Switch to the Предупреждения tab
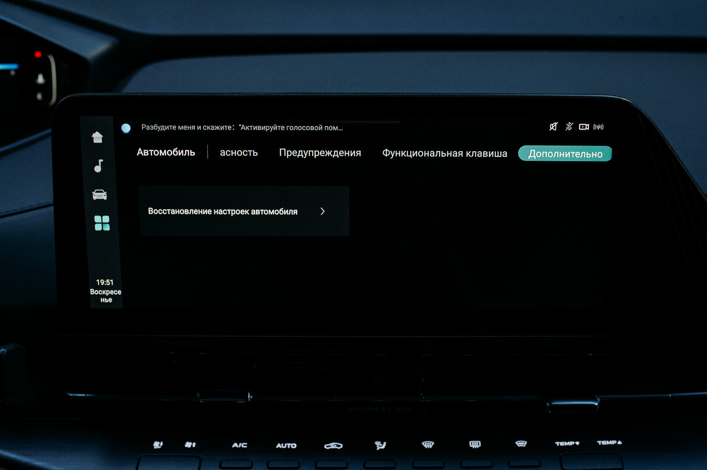Viewport: 707px width, 470px height. (x=320, y=153)
